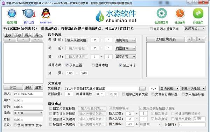Image resolution: width=210 pixels, height=132 pixels.
Task: Click the *.* file filter field
Action: click(154, 89)
